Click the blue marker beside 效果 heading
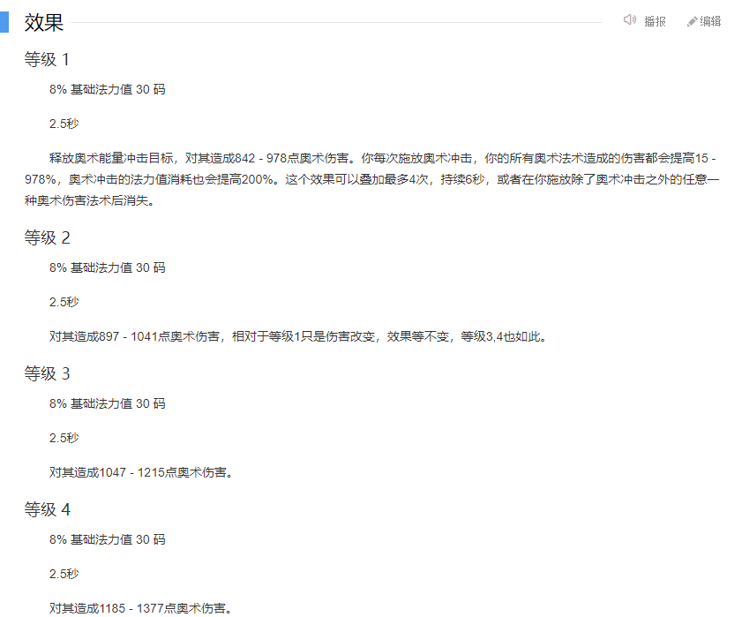 click(x=4, y=22)
